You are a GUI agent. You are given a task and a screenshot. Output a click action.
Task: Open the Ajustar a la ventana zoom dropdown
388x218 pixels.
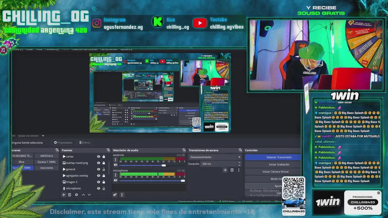tap(31, 136)
